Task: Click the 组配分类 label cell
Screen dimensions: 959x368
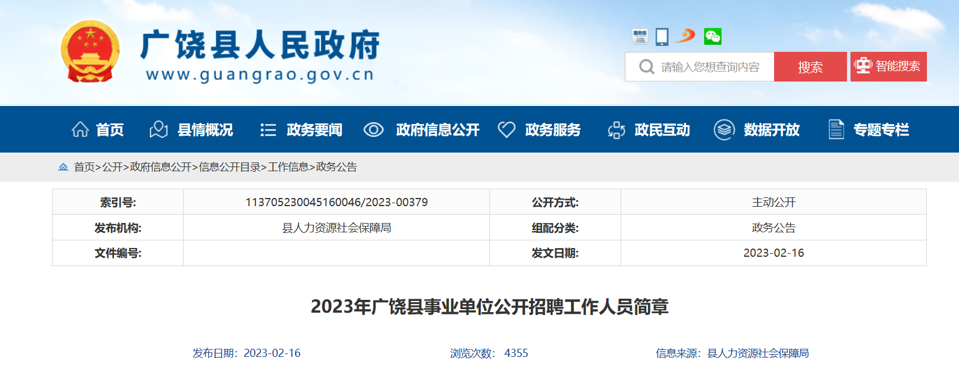Action: pyautogui.click(x=555, y=228)
